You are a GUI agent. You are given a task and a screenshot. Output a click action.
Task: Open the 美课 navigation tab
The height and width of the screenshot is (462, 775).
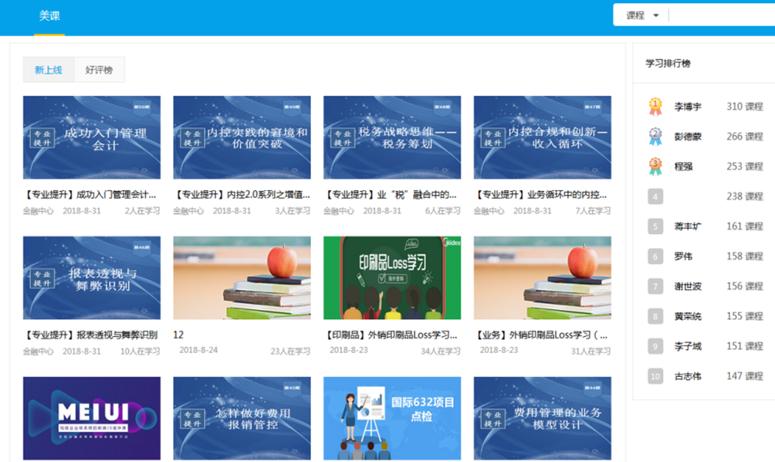tap(49, 16)
